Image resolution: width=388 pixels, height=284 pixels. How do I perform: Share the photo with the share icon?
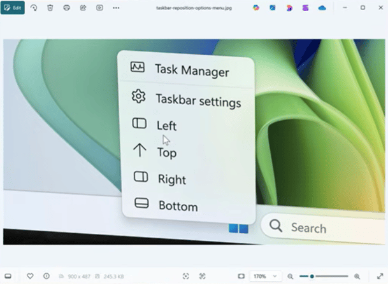pyautogui.click(x=83, y=8)
